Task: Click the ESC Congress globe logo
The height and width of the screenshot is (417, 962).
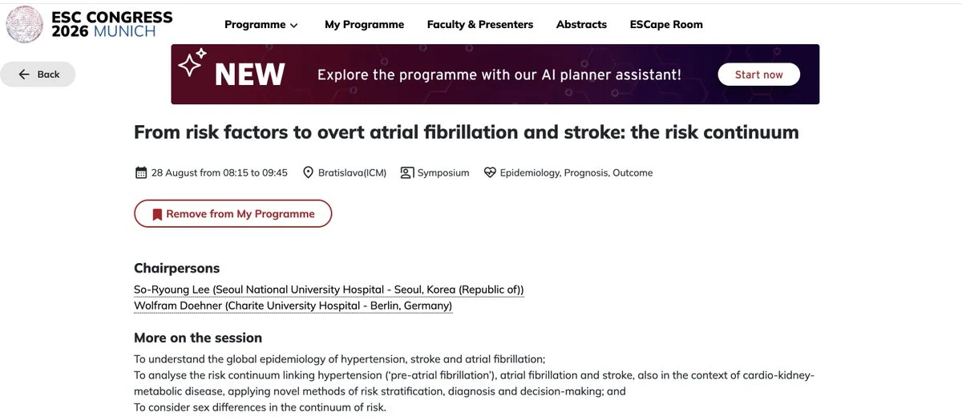Action: click(x=25, y=24)
